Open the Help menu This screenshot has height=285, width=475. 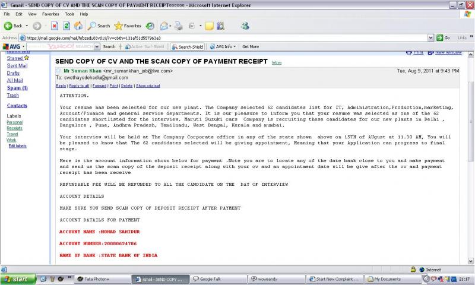click(x=84, y=14)
